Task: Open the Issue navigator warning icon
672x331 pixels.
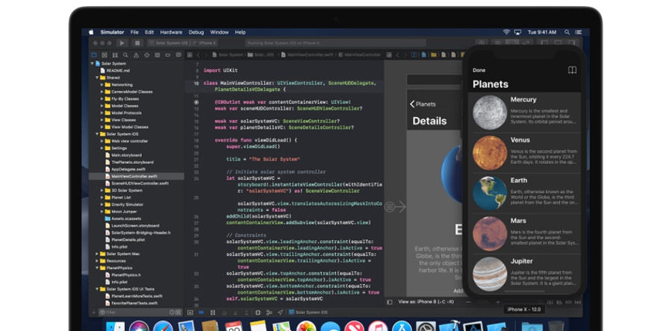Action: (x=137, y=55)
